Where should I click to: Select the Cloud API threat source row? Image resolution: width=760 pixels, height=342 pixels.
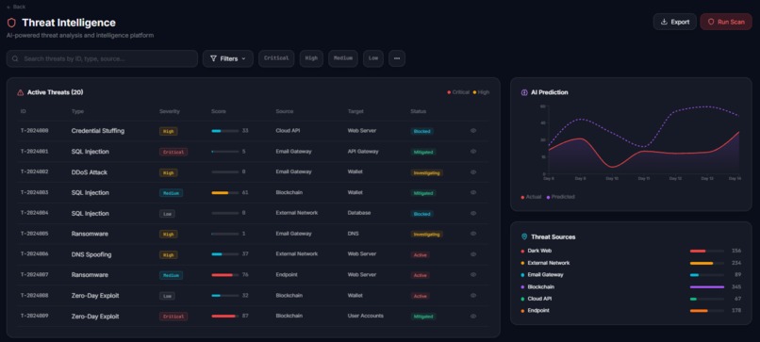click(631, 299)
